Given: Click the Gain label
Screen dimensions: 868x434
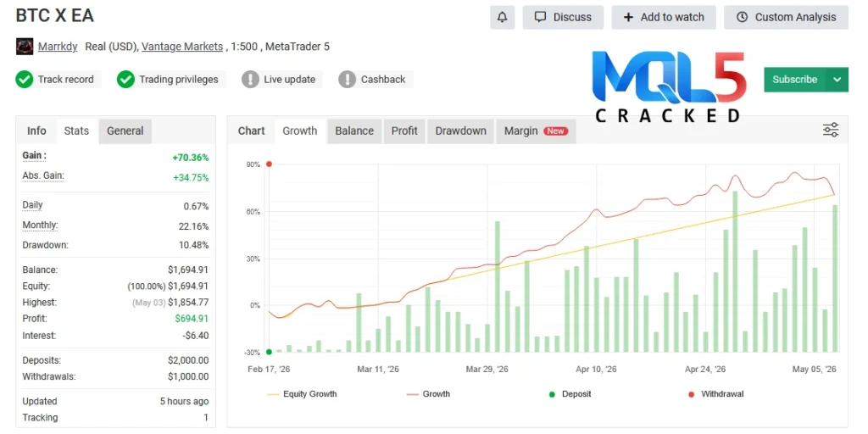Looking at the screenshot, I should pyautogui.click(x=34, y=156).
